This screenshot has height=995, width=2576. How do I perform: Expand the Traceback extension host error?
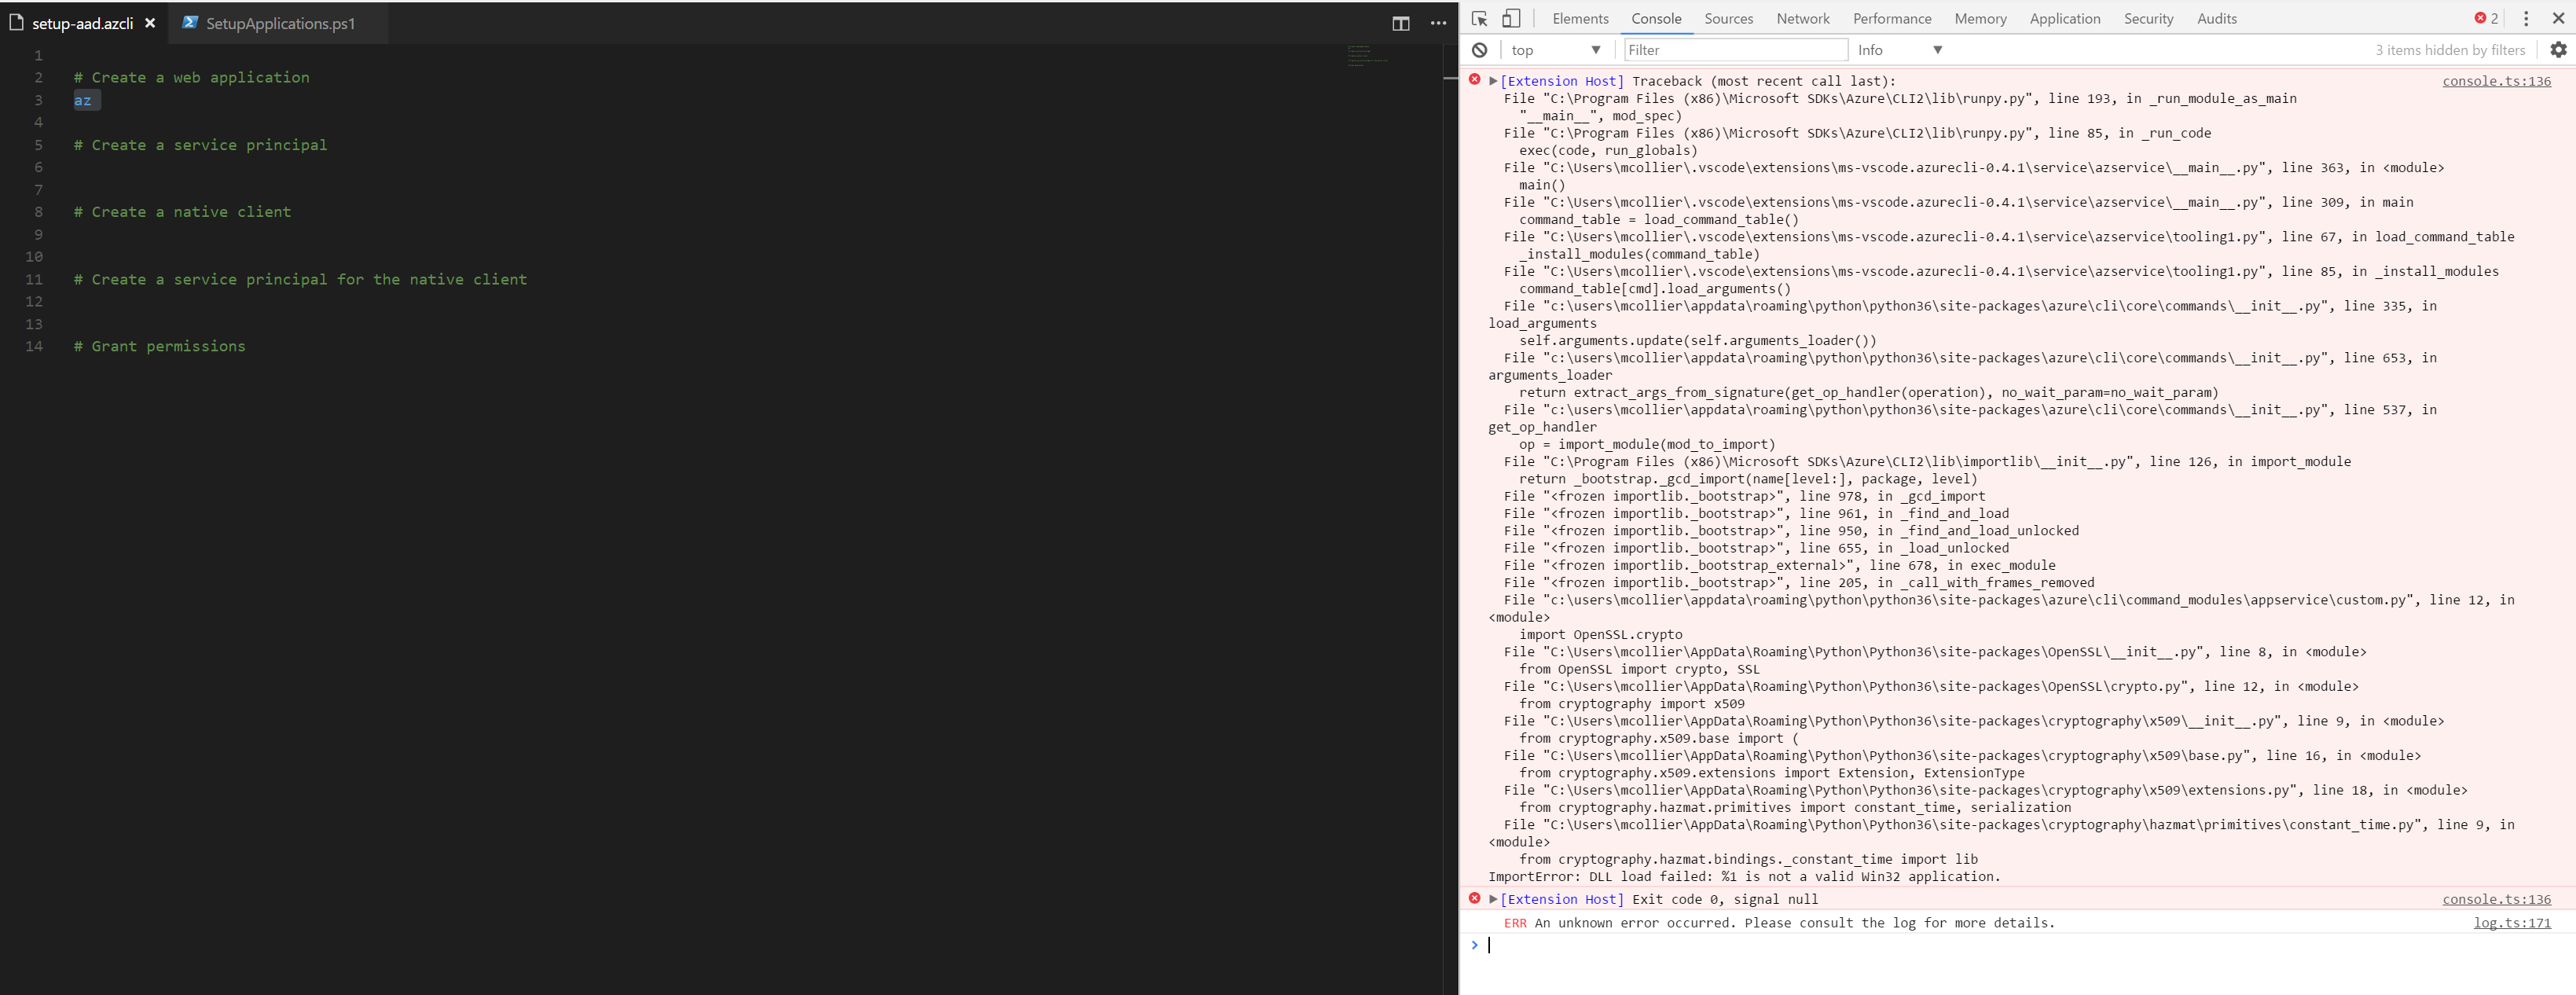click(1493, 81)
